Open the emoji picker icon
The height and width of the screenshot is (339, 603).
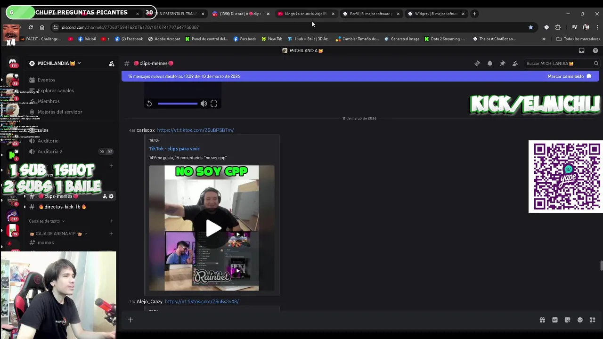[580, 320]
